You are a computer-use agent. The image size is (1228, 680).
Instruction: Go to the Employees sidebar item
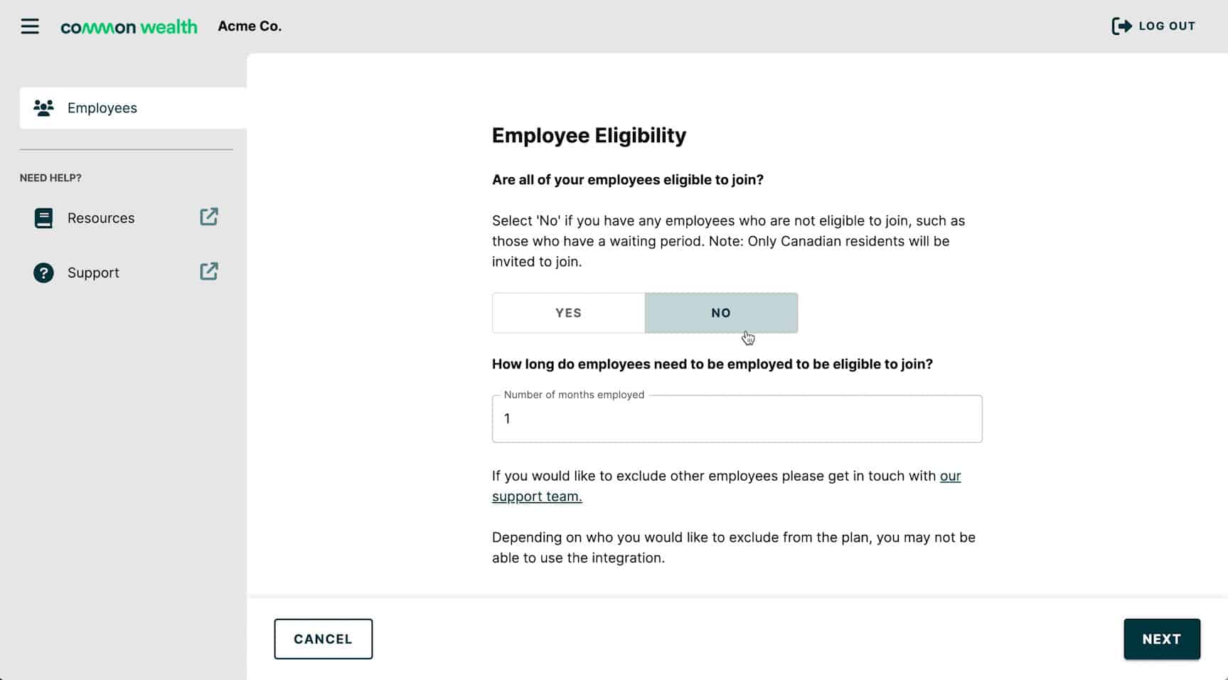102,108
